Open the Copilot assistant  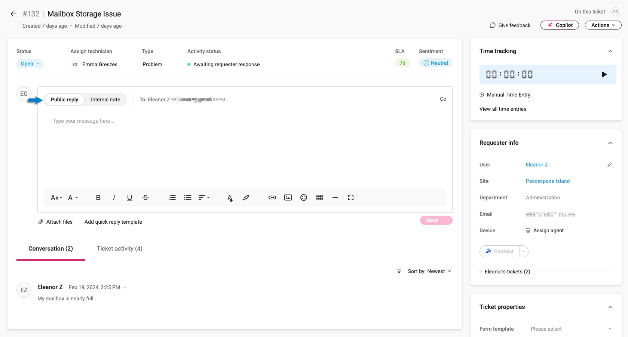(560, 25)
